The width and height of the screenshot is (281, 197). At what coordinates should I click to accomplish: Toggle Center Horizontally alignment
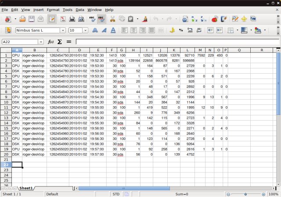133,30
